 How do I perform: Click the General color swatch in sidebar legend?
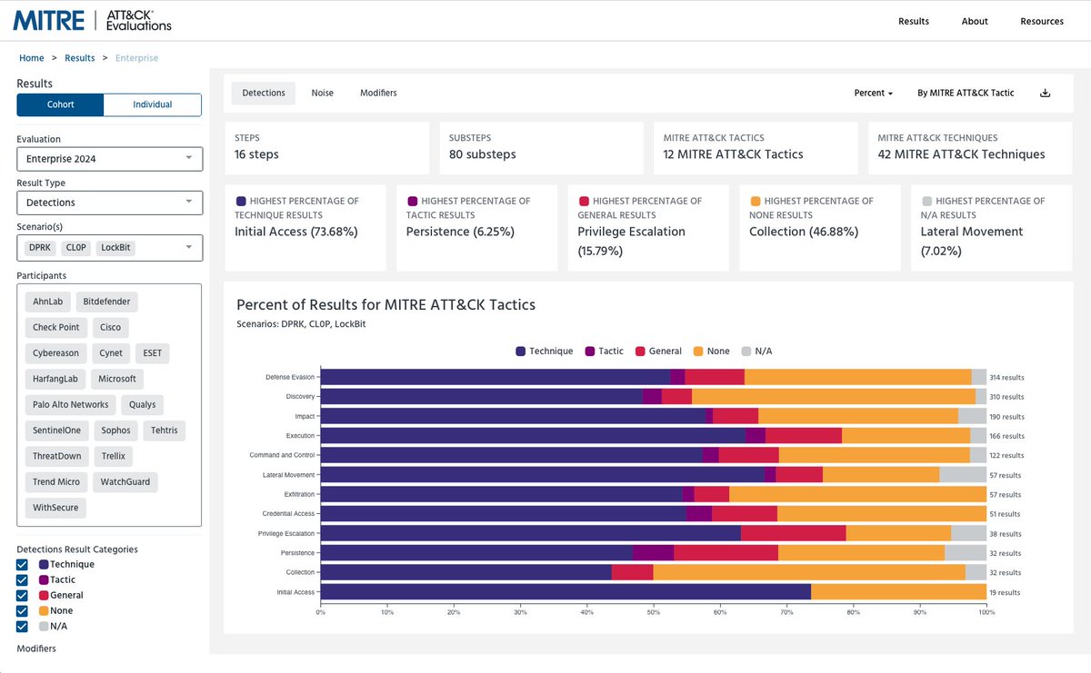[44, 595]
